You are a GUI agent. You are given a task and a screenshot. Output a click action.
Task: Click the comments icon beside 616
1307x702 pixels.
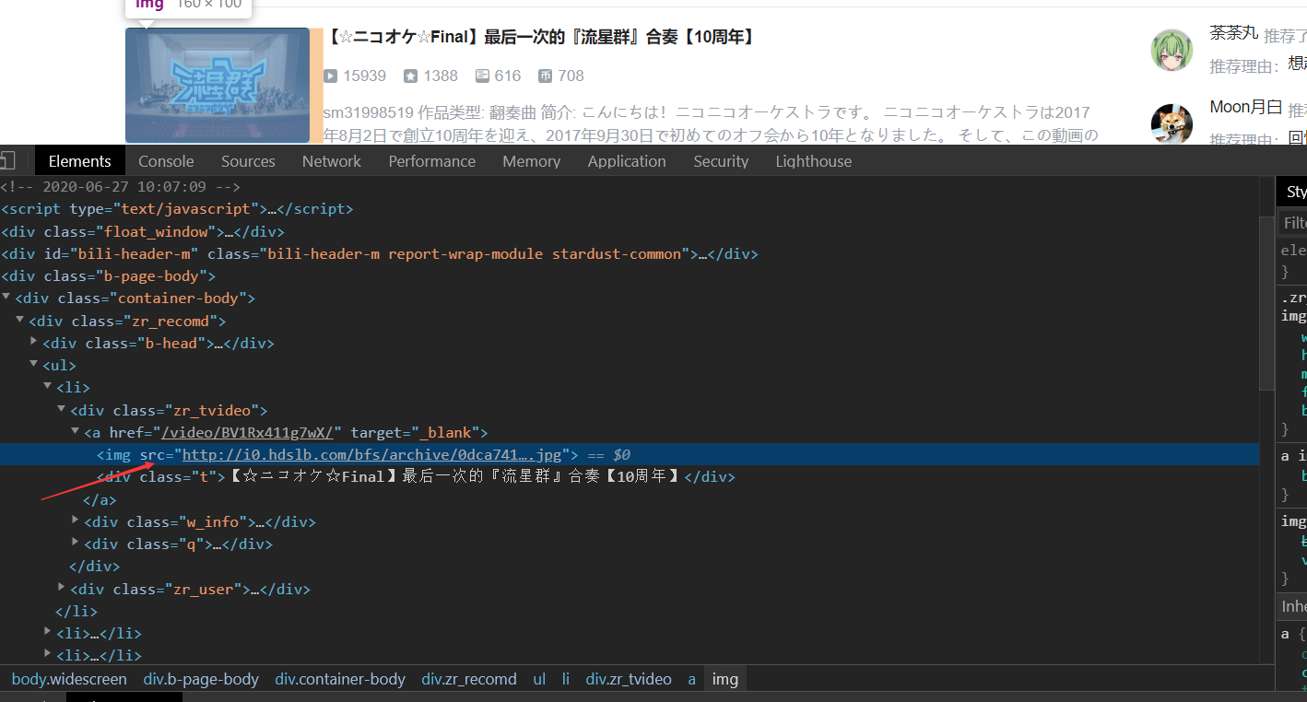coord(482,76)
